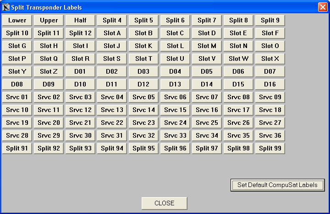Click the Split 91 button
Image resolution: width=330 pixels, height=214 pixels.
tap(17, 149)
